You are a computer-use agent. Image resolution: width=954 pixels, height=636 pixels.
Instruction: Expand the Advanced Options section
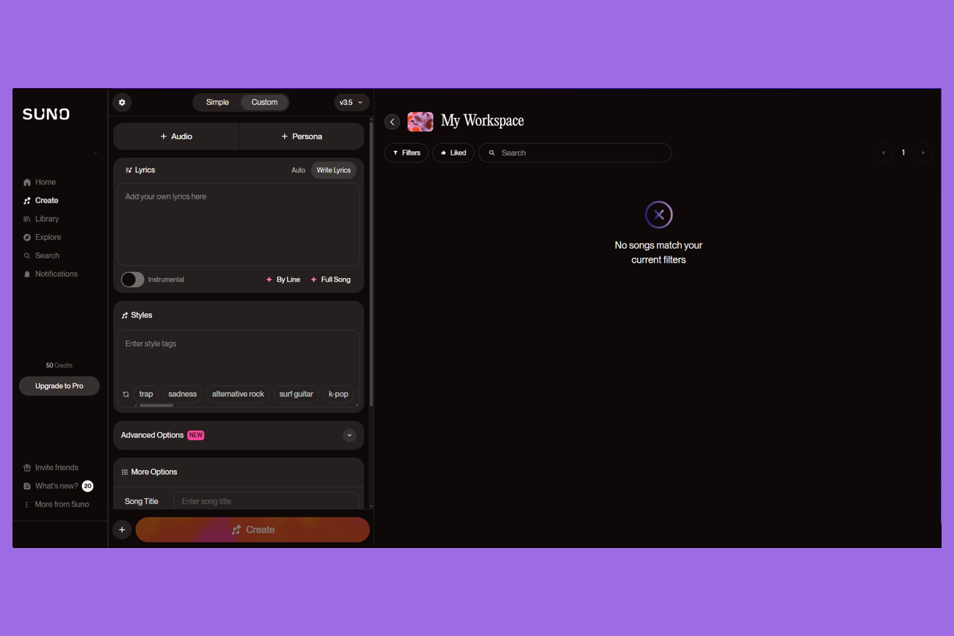click(349, 435)
